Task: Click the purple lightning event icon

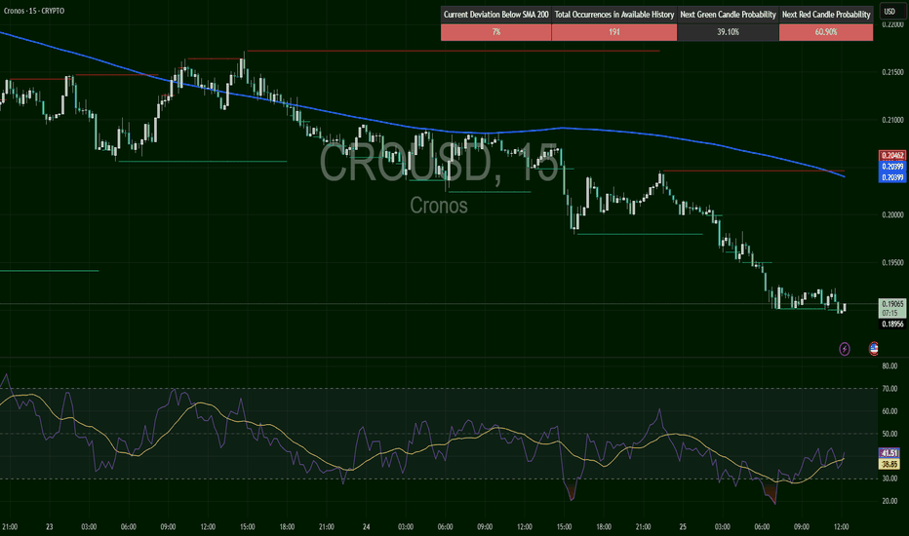Action: tap(845, 348)
